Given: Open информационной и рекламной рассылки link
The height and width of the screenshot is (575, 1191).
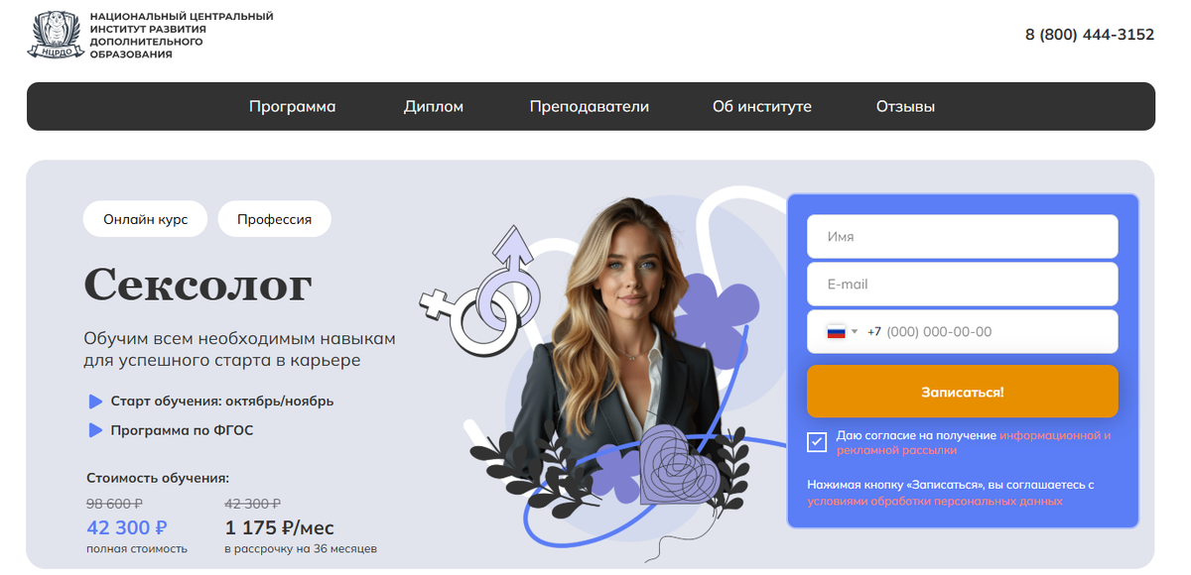Looking at the screenshot, I should tap(974, 442).
